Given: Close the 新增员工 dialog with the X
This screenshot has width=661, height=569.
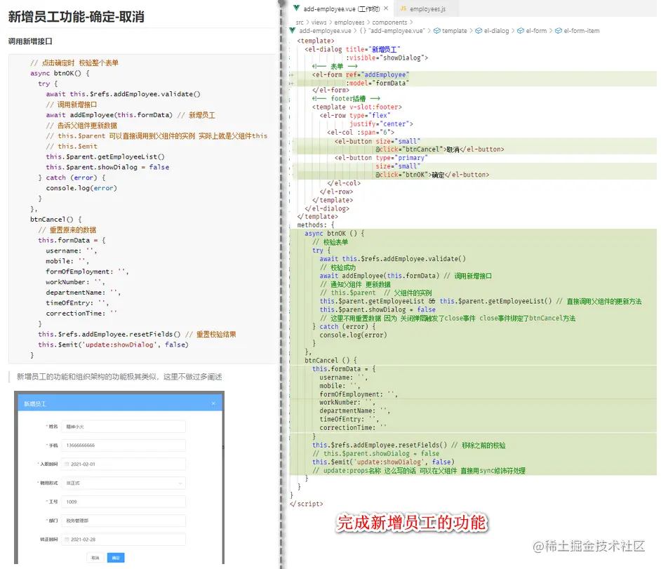Looking at the screenshot, I should [213, 403].
